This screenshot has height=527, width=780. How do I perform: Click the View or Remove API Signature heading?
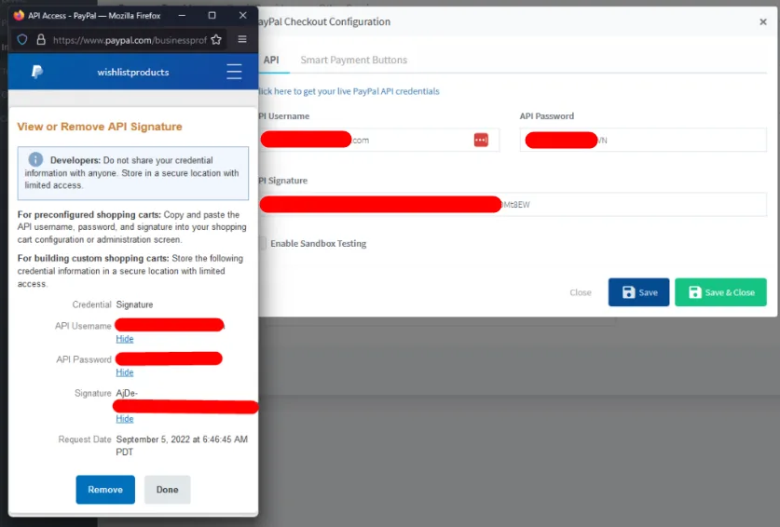pyautogui.click(x=100, y=127)
